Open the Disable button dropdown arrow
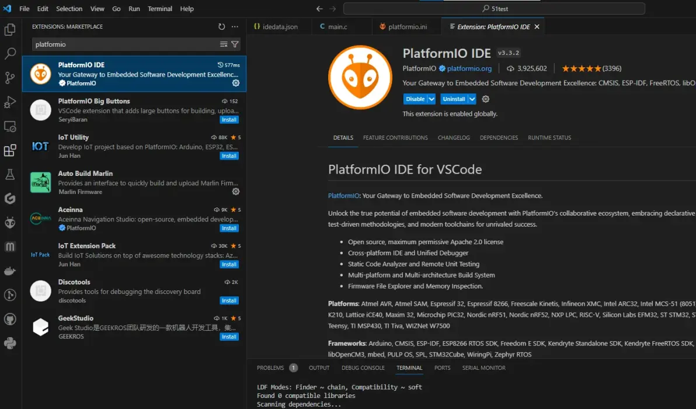The image size is (696, 409). (431, 99)
